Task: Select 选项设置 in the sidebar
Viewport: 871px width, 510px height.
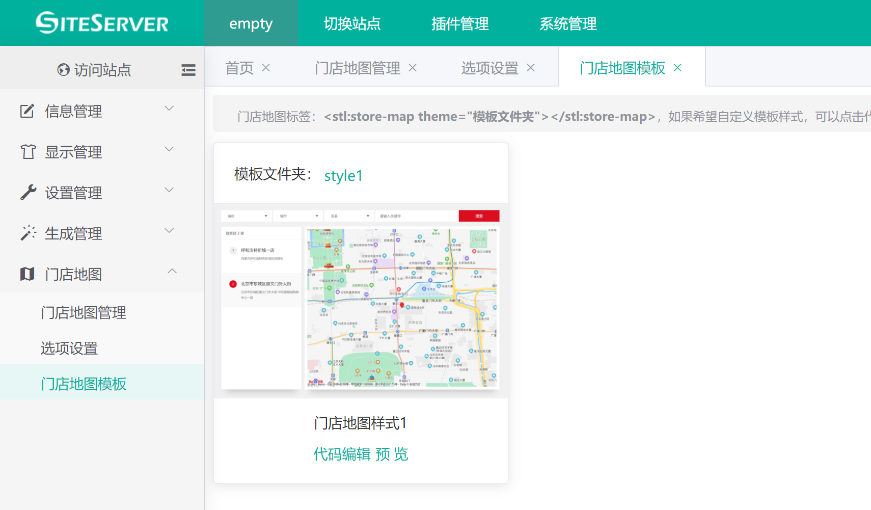Action: coord(69,348)
